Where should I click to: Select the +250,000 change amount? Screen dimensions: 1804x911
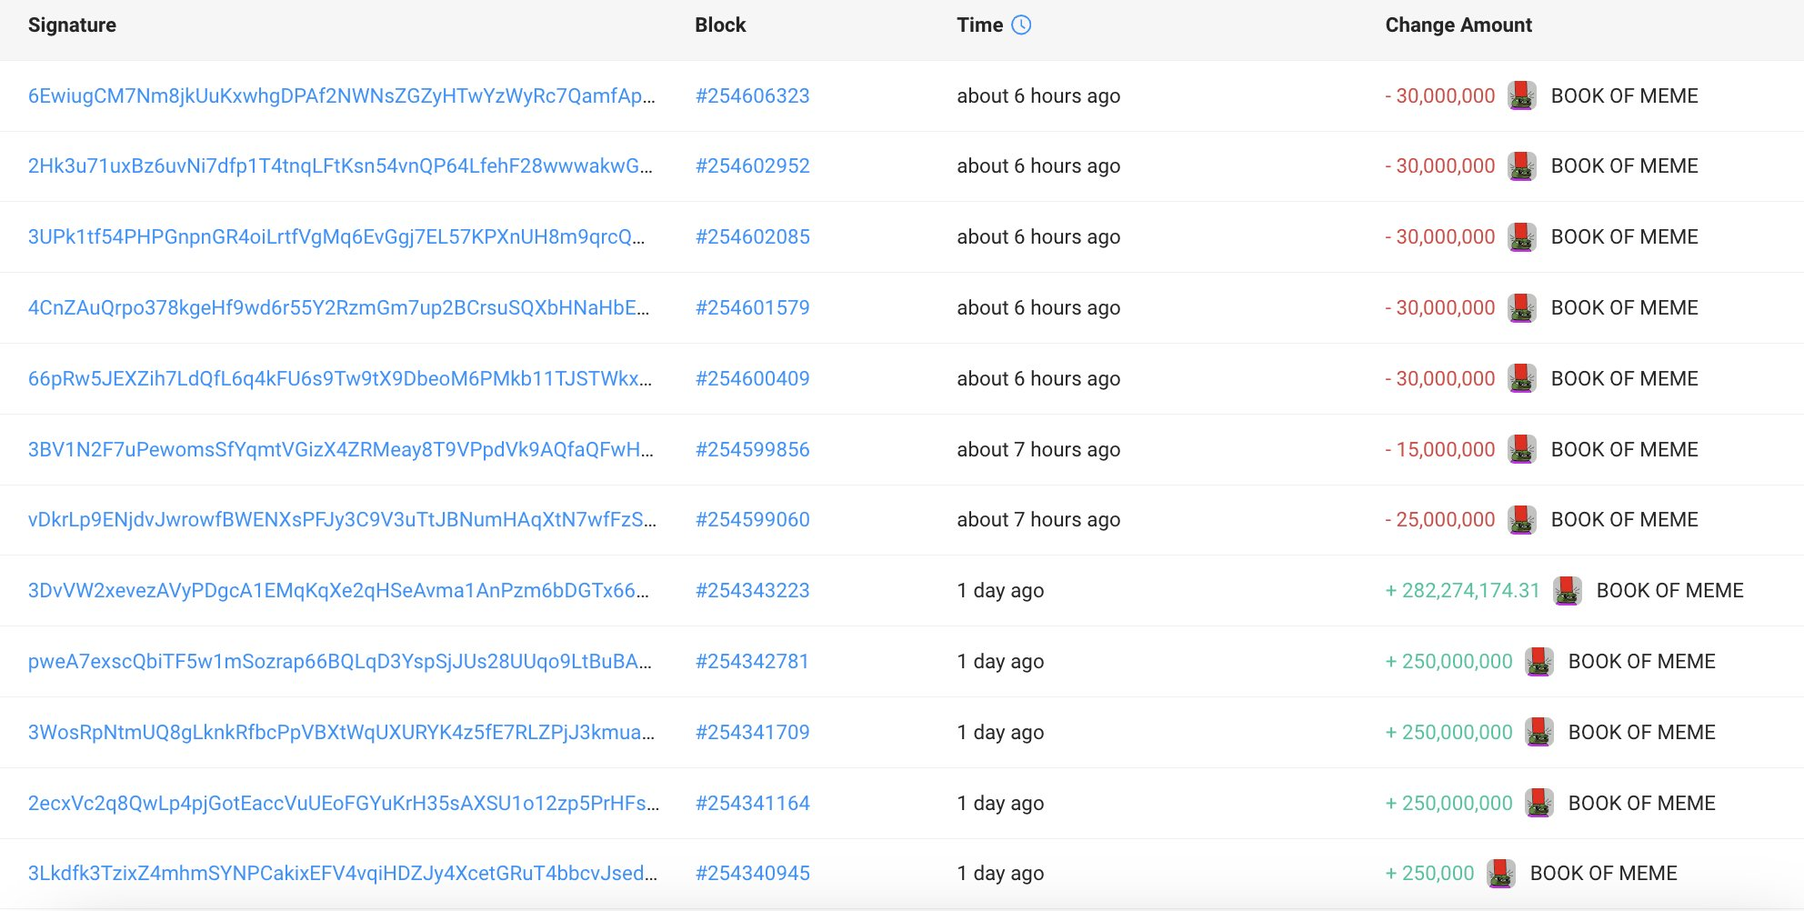pos(1429,874)
